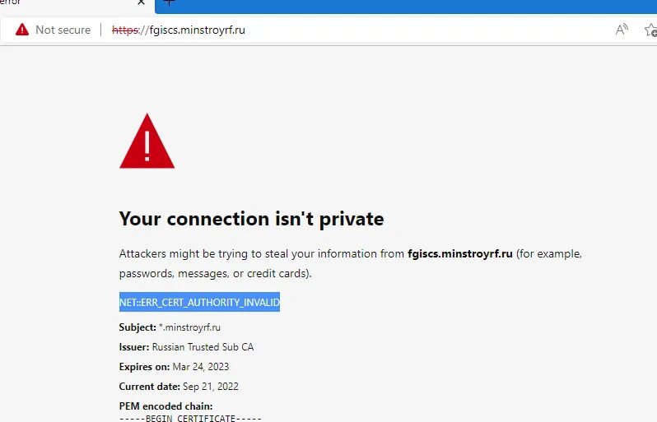The width and height of the screenshot is (657, 422).
Task: Focus the address bar URL fgiscs.minstroyrf.ru
Action: click(x=196, y=30)
